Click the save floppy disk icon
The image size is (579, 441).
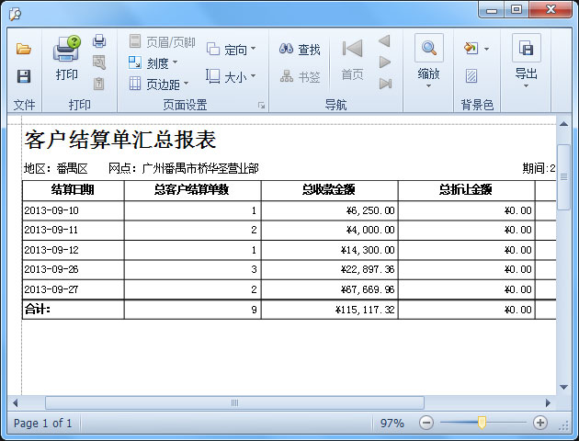click(x=24, y=76)
